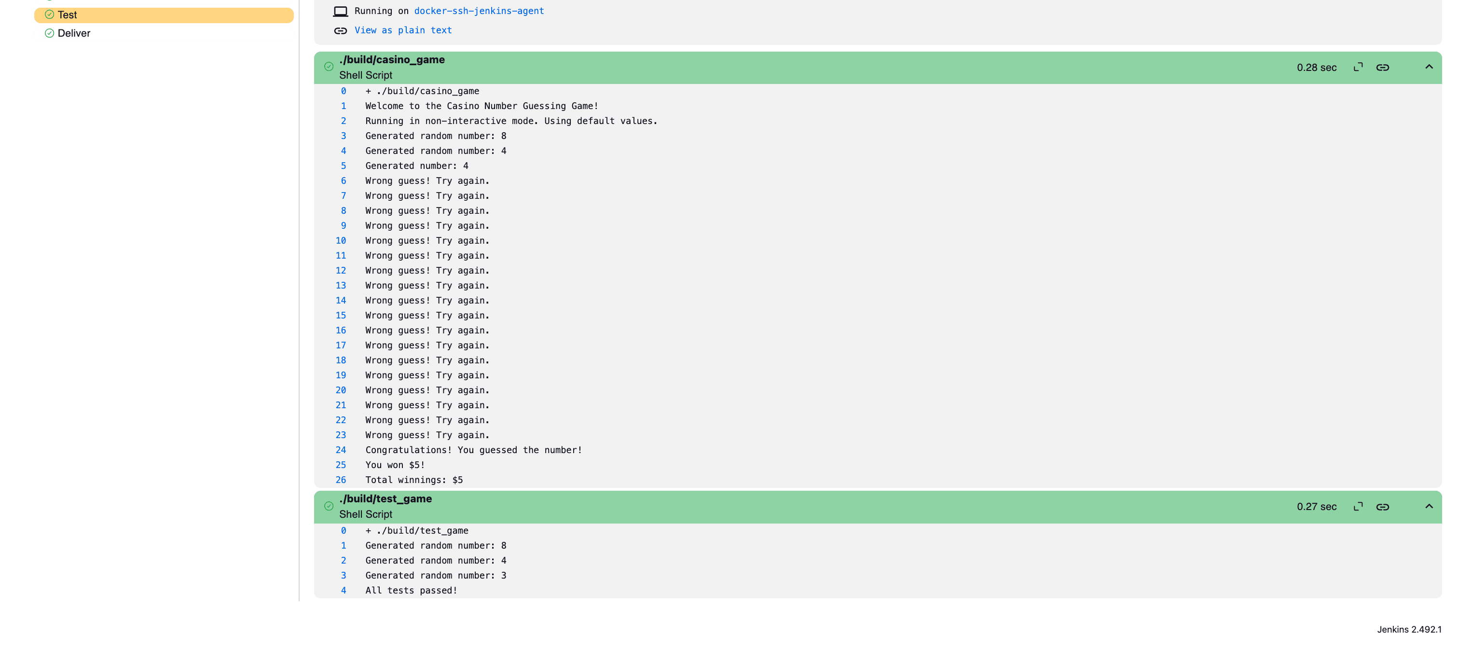Click the permalink icon on casino_game header
This screenshot has width=1459, height=649.
[x=1383, y=67]
